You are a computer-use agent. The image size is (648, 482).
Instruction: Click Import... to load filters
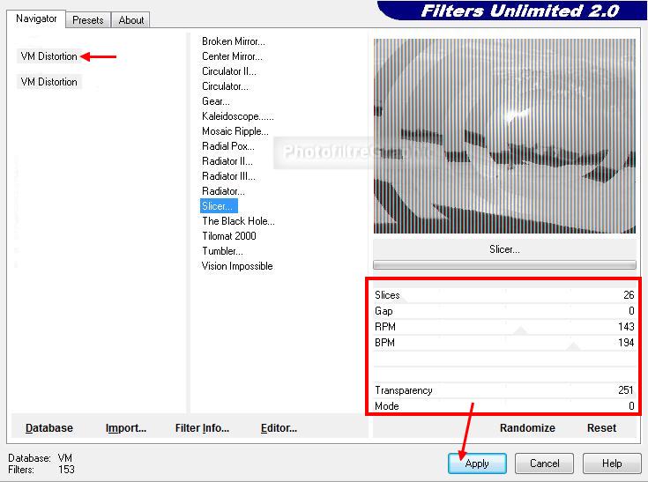126,428
